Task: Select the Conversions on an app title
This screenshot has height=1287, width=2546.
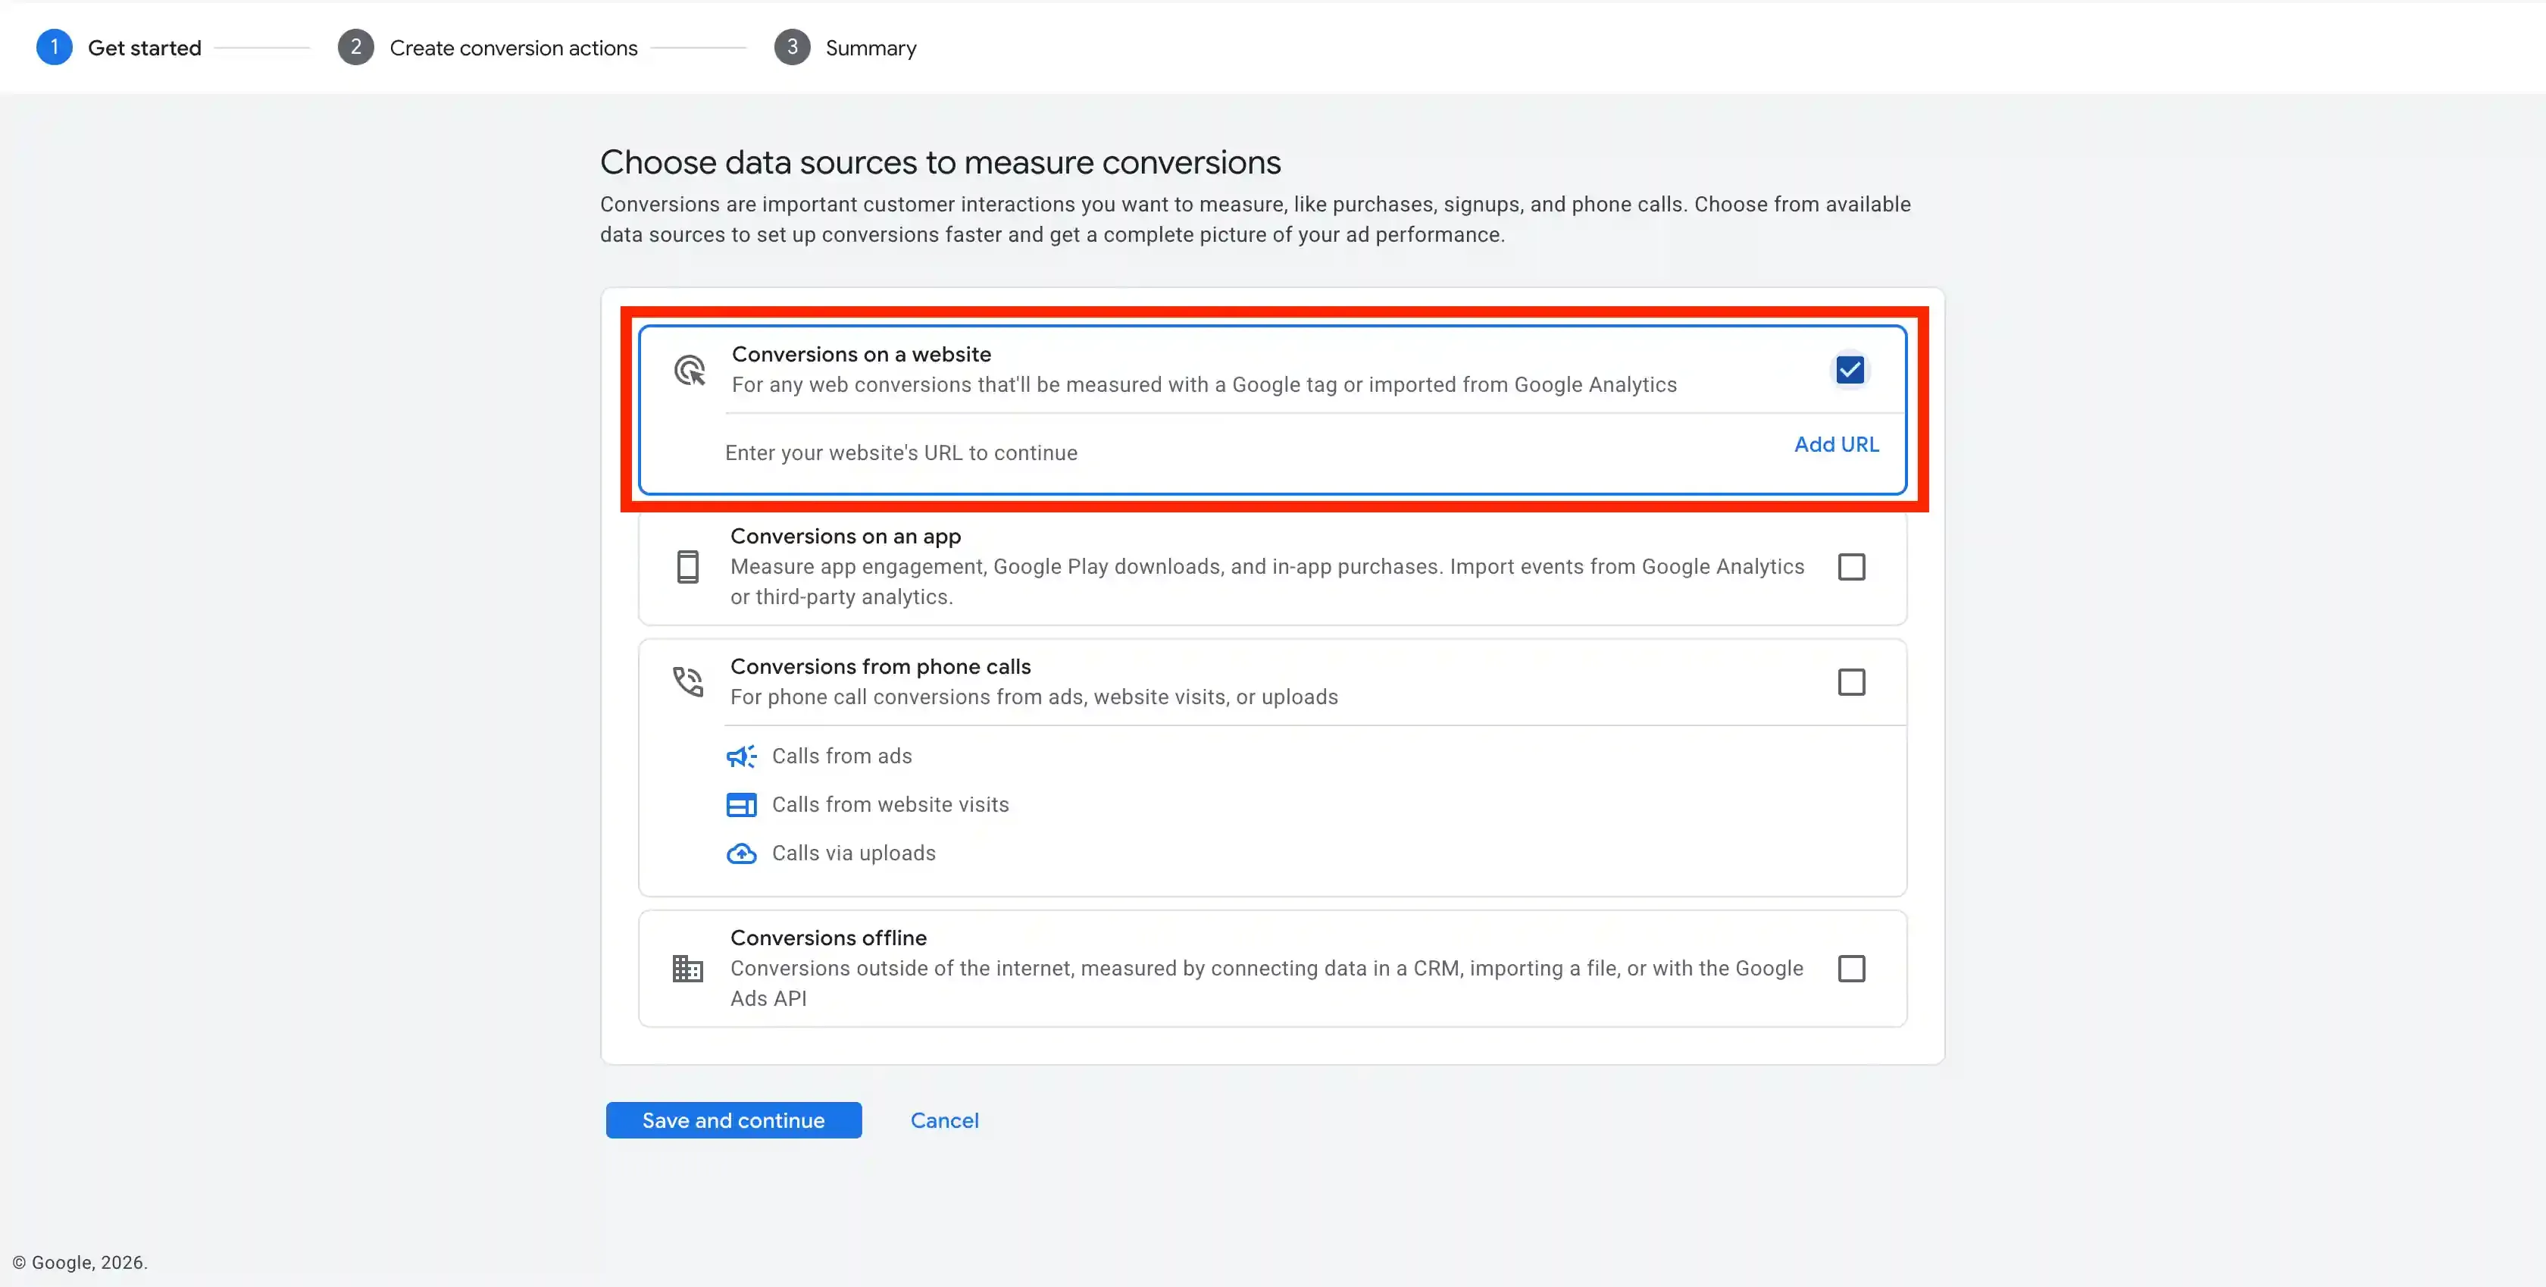Action: (x=845, y=536)
